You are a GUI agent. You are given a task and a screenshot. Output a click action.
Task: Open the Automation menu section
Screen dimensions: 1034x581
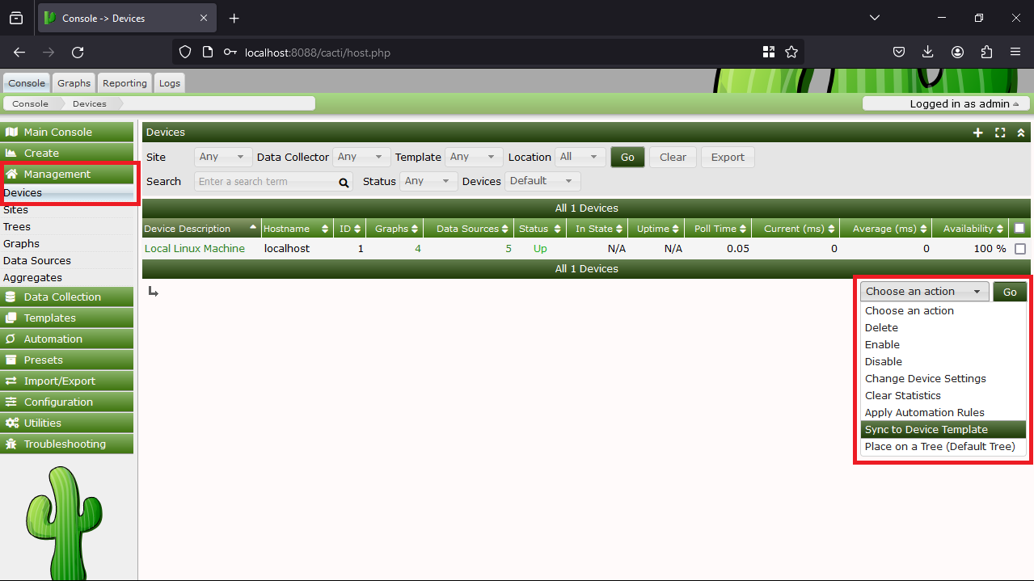pos(67,339)
